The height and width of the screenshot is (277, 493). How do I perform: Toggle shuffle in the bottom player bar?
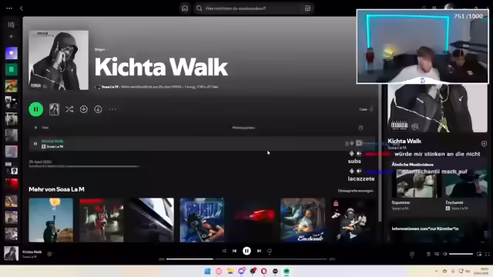[224, 251]
